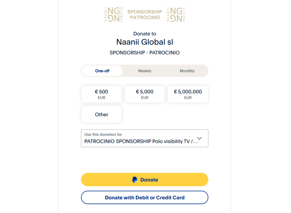Select the One-off donation frequency
Viewport: 291px width, 213px height.
pos(102,71)
